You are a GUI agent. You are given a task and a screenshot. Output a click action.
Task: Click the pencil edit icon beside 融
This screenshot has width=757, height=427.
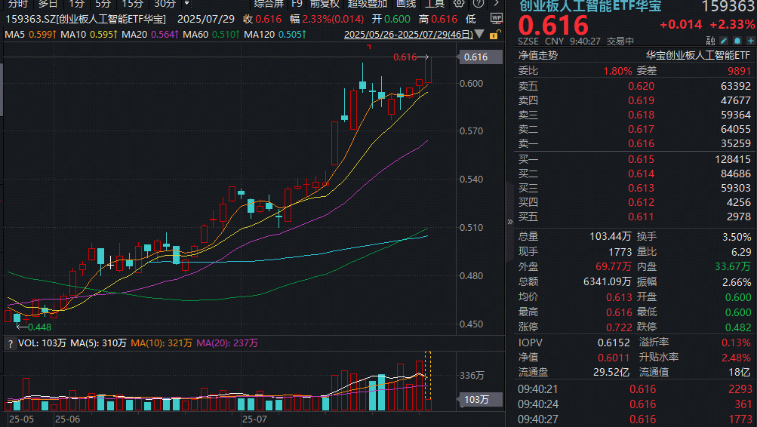723,41
